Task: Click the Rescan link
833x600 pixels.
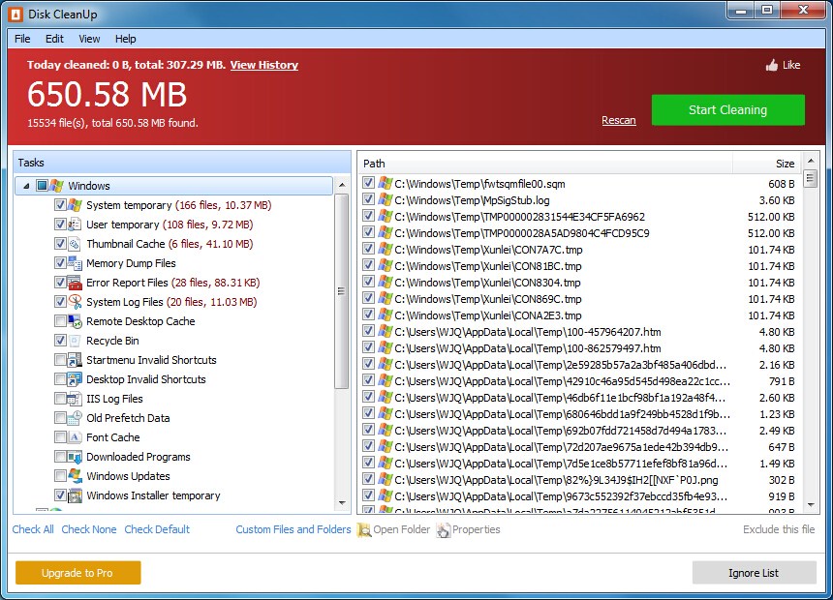Action: point(618,121)
